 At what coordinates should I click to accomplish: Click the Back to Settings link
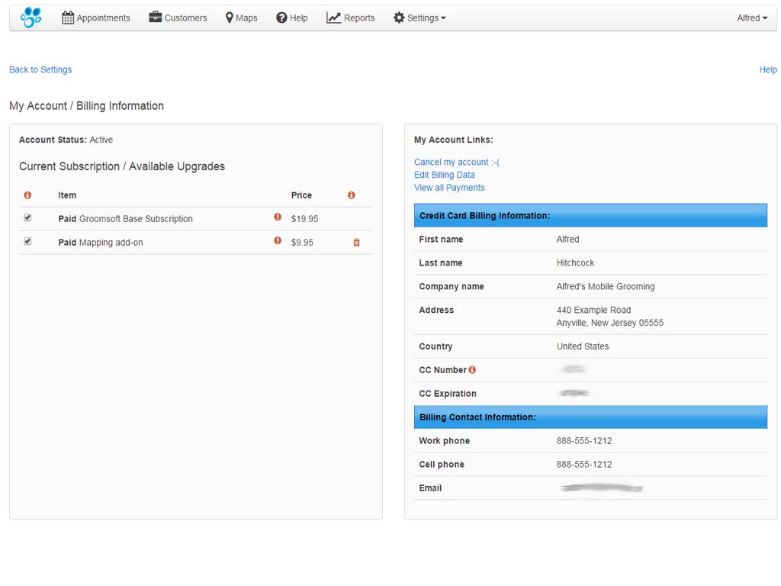(40, 69)
